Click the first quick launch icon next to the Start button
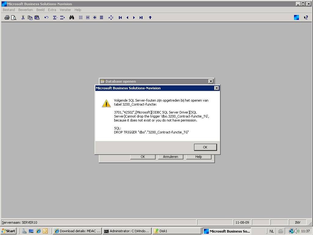313x235 pixels. [24, 231]
